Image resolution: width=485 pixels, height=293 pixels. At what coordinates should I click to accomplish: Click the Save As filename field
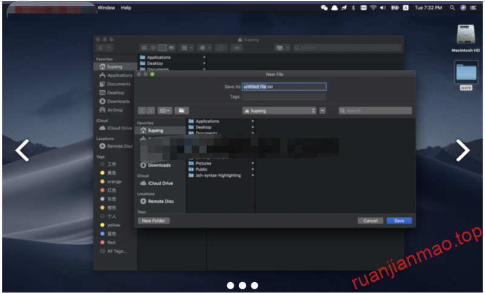tap(284, 87)
